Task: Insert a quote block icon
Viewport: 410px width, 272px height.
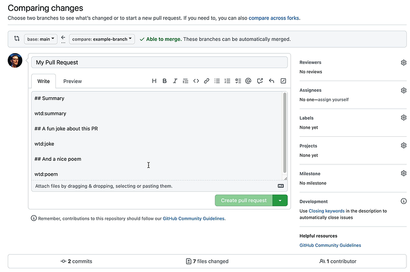Action: [x=186, y=81]
